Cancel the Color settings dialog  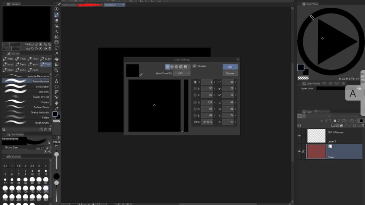tap(230, 73)
